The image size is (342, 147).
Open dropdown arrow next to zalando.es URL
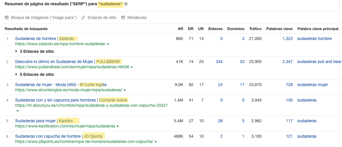coord(108,44)
